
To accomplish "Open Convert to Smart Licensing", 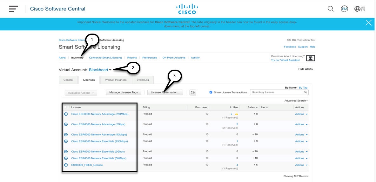I will [x=105, y=58].
